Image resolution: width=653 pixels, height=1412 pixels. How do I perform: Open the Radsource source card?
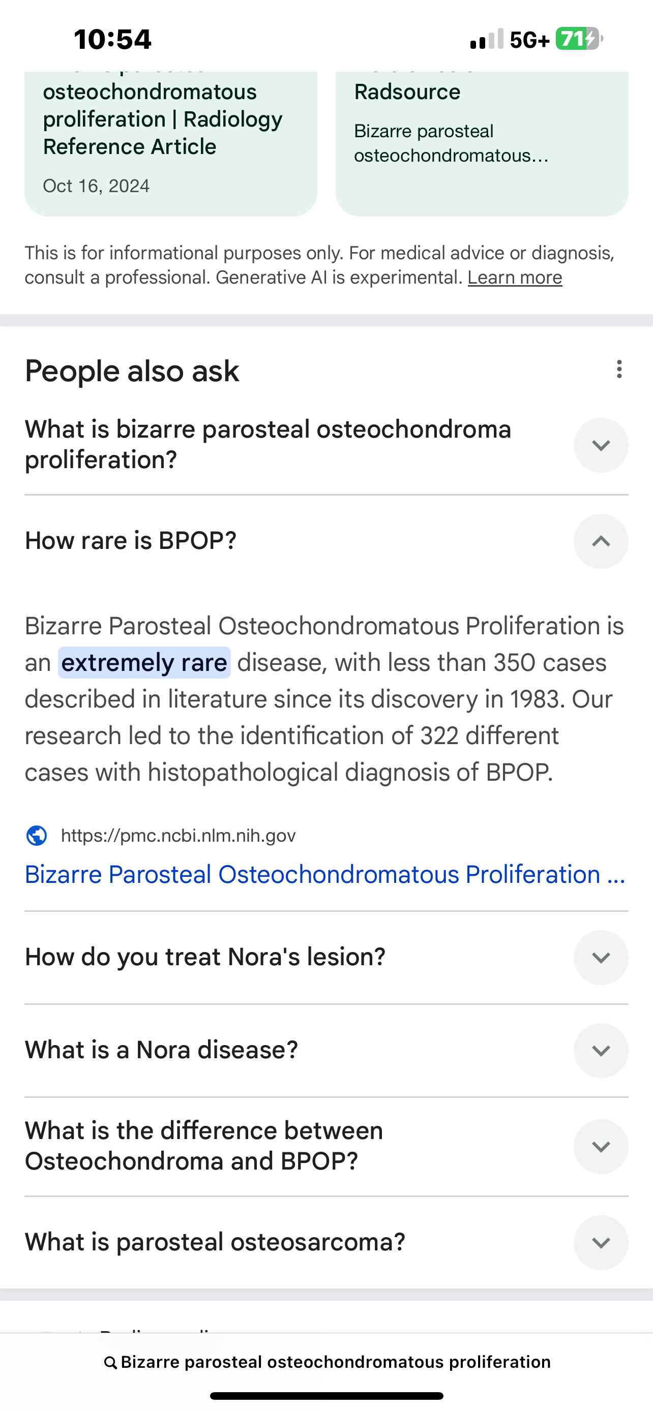[482, 142]
